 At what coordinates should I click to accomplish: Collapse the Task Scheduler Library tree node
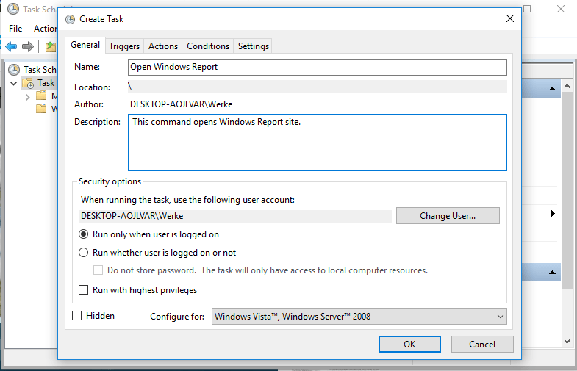[14, 83]
